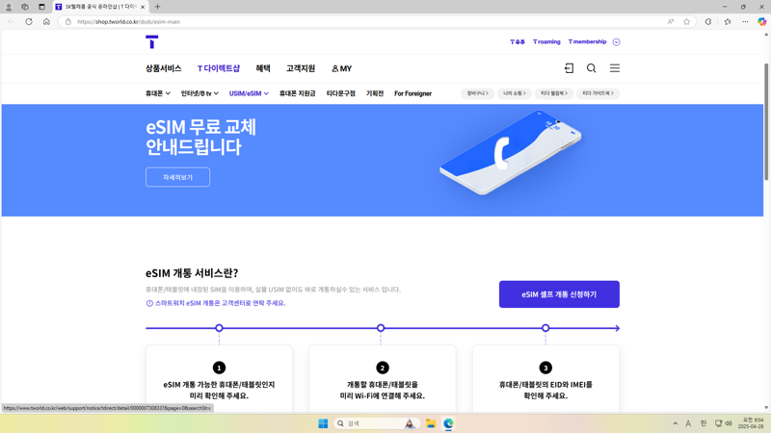Toggle Read aloud icon in address bar
The width and height of the screenshot is (771, 433).
pyautogui.click(x=671, y=21)
